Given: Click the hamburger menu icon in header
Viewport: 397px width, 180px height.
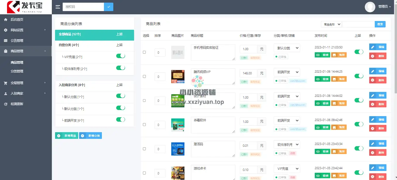Looking at the screenshot, I should tap(58, 7).
